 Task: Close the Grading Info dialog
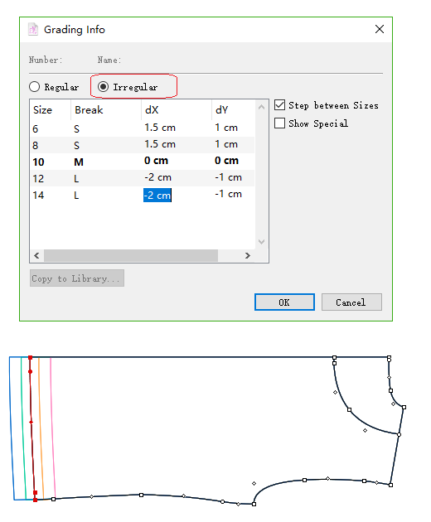pyautogui.click(x=380, y=29)
